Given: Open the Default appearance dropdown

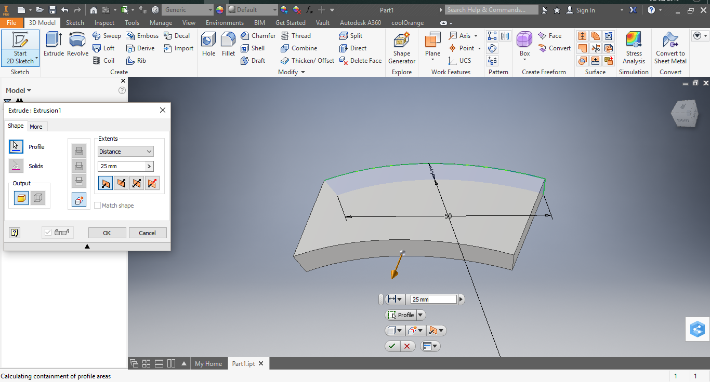Looking at the screenshot, I should 252,10.
